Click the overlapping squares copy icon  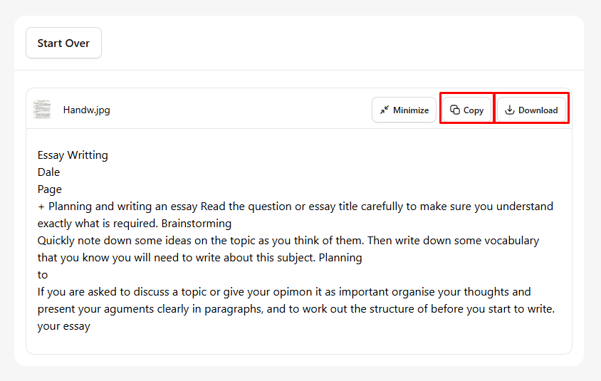coord(455,110)
